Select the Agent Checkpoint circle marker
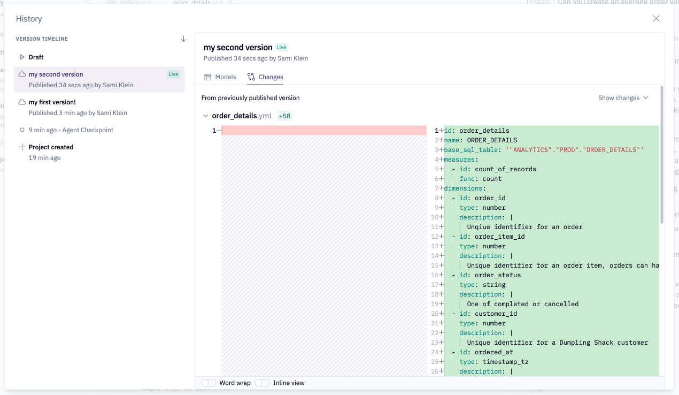The width and height of the screenshot is (679, 395). click(22, 130)
